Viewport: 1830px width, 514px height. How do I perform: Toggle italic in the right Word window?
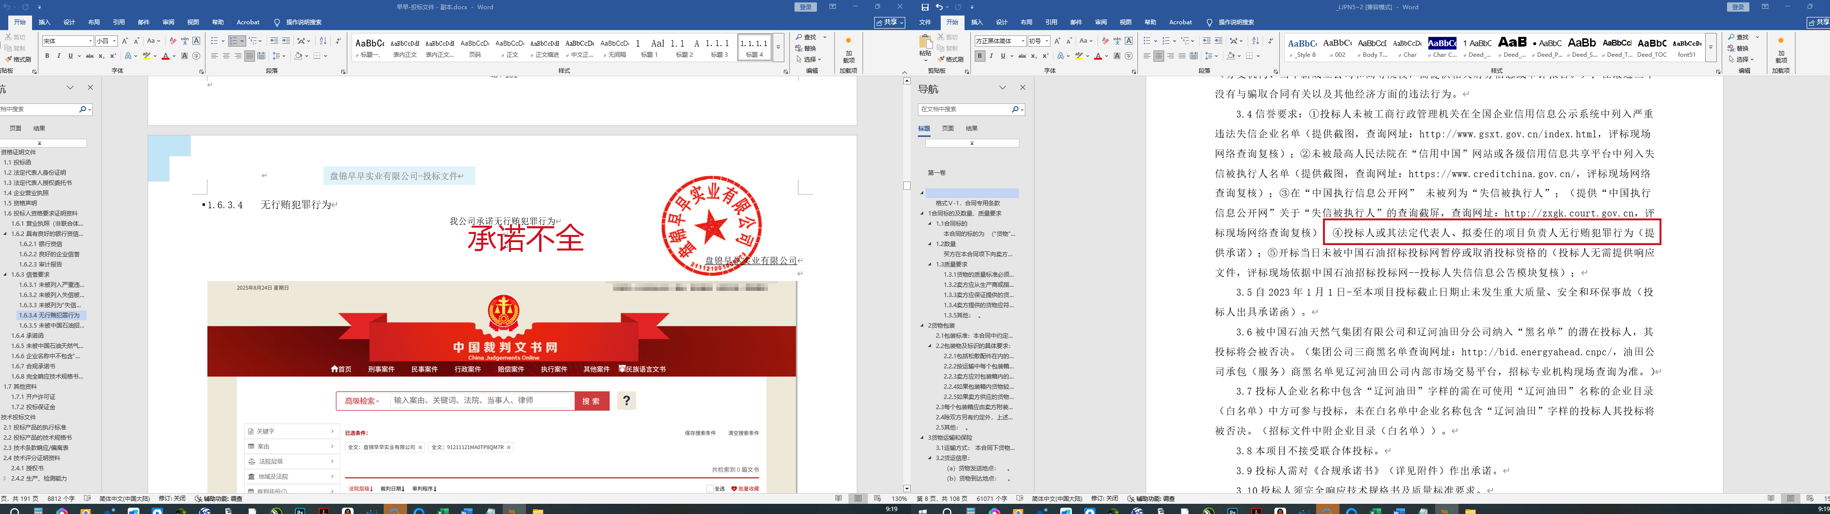tap(992, 55)
